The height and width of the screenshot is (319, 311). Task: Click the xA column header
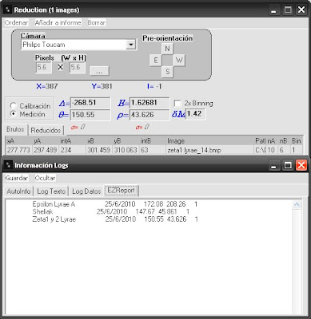[x=18, y=141]
